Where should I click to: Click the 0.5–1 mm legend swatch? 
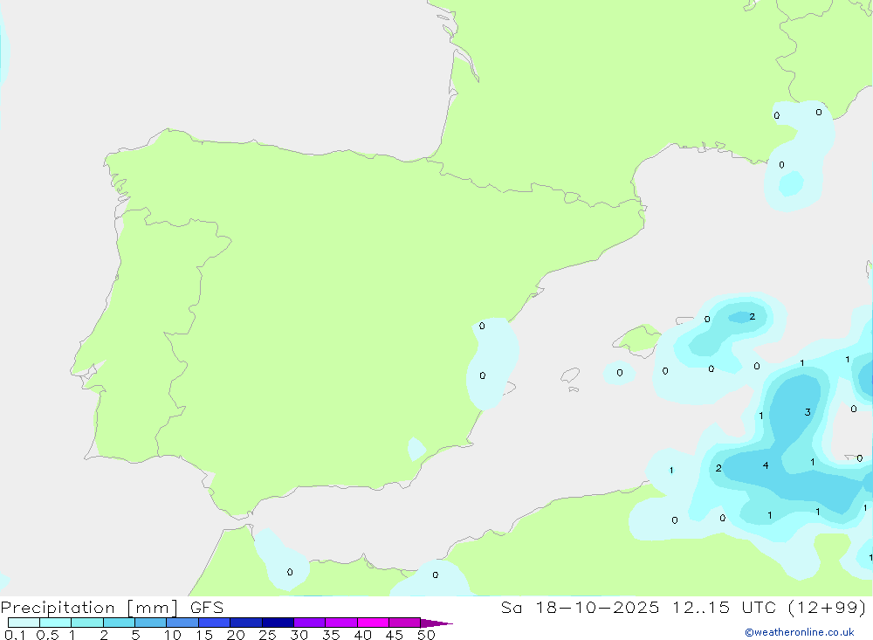(x=55, y=623)
